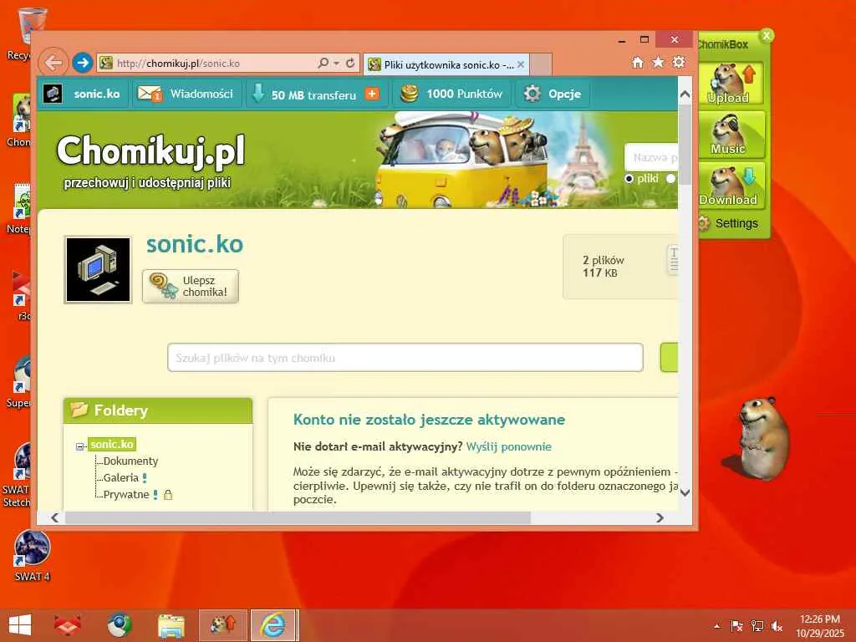Click the 'Wyślij ponownie' link
The image size is (856, 642).
pyautogui.click(x=509, y=446)
